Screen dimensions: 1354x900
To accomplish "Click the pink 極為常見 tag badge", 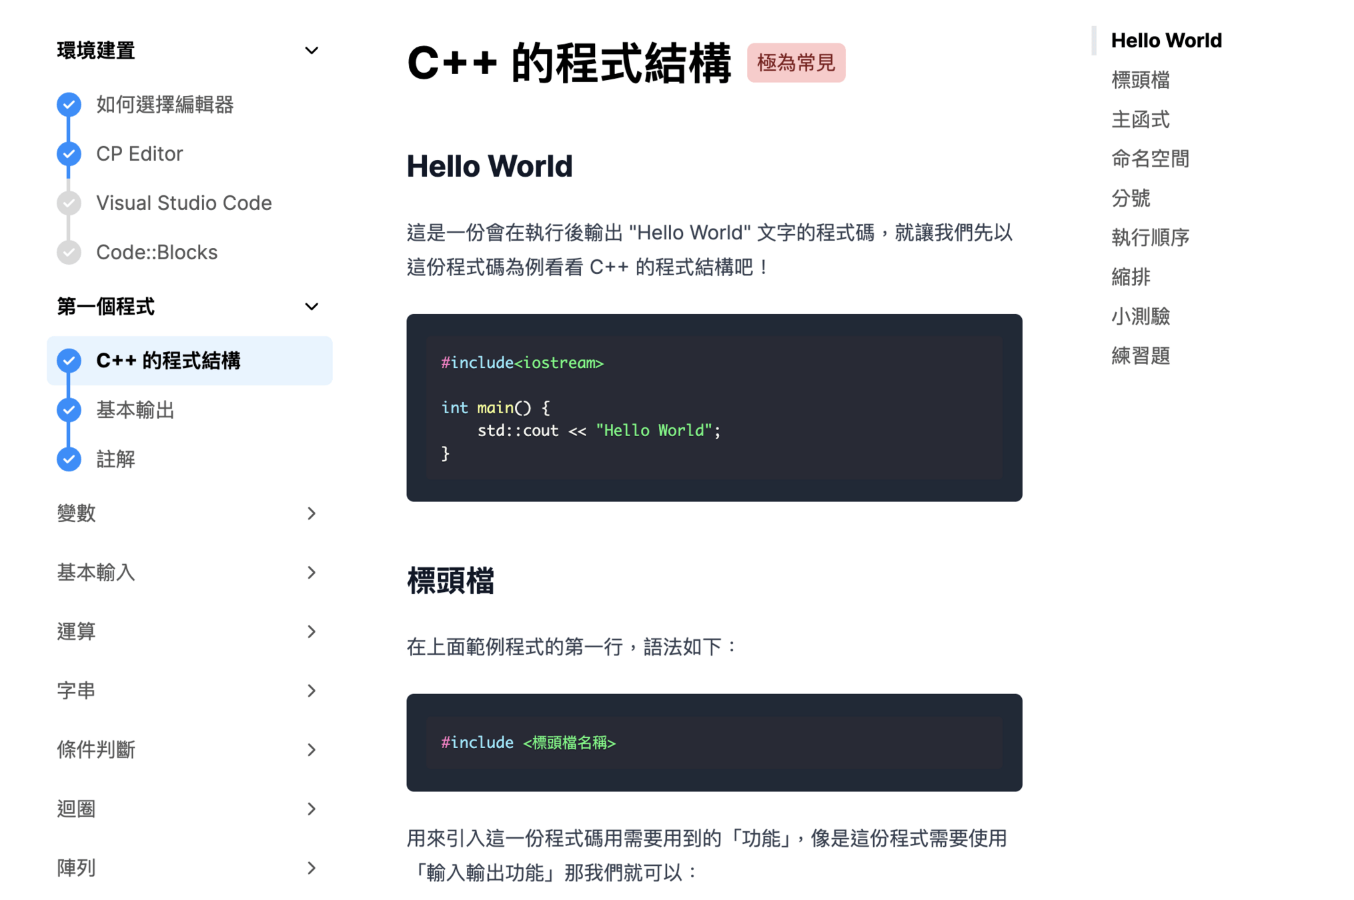I will click(795, 63).
